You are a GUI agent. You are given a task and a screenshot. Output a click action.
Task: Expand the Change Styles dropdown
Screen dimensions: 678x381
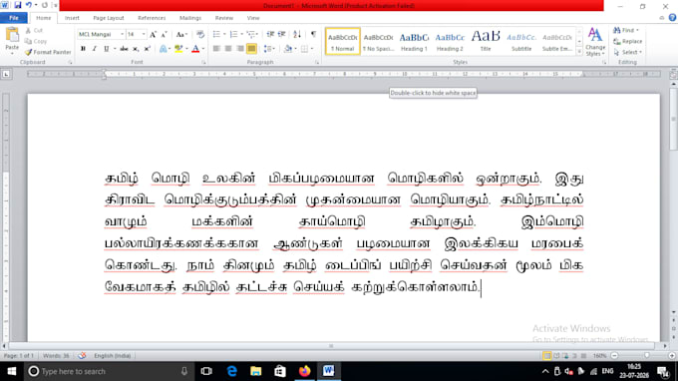(x=595, y=42)
